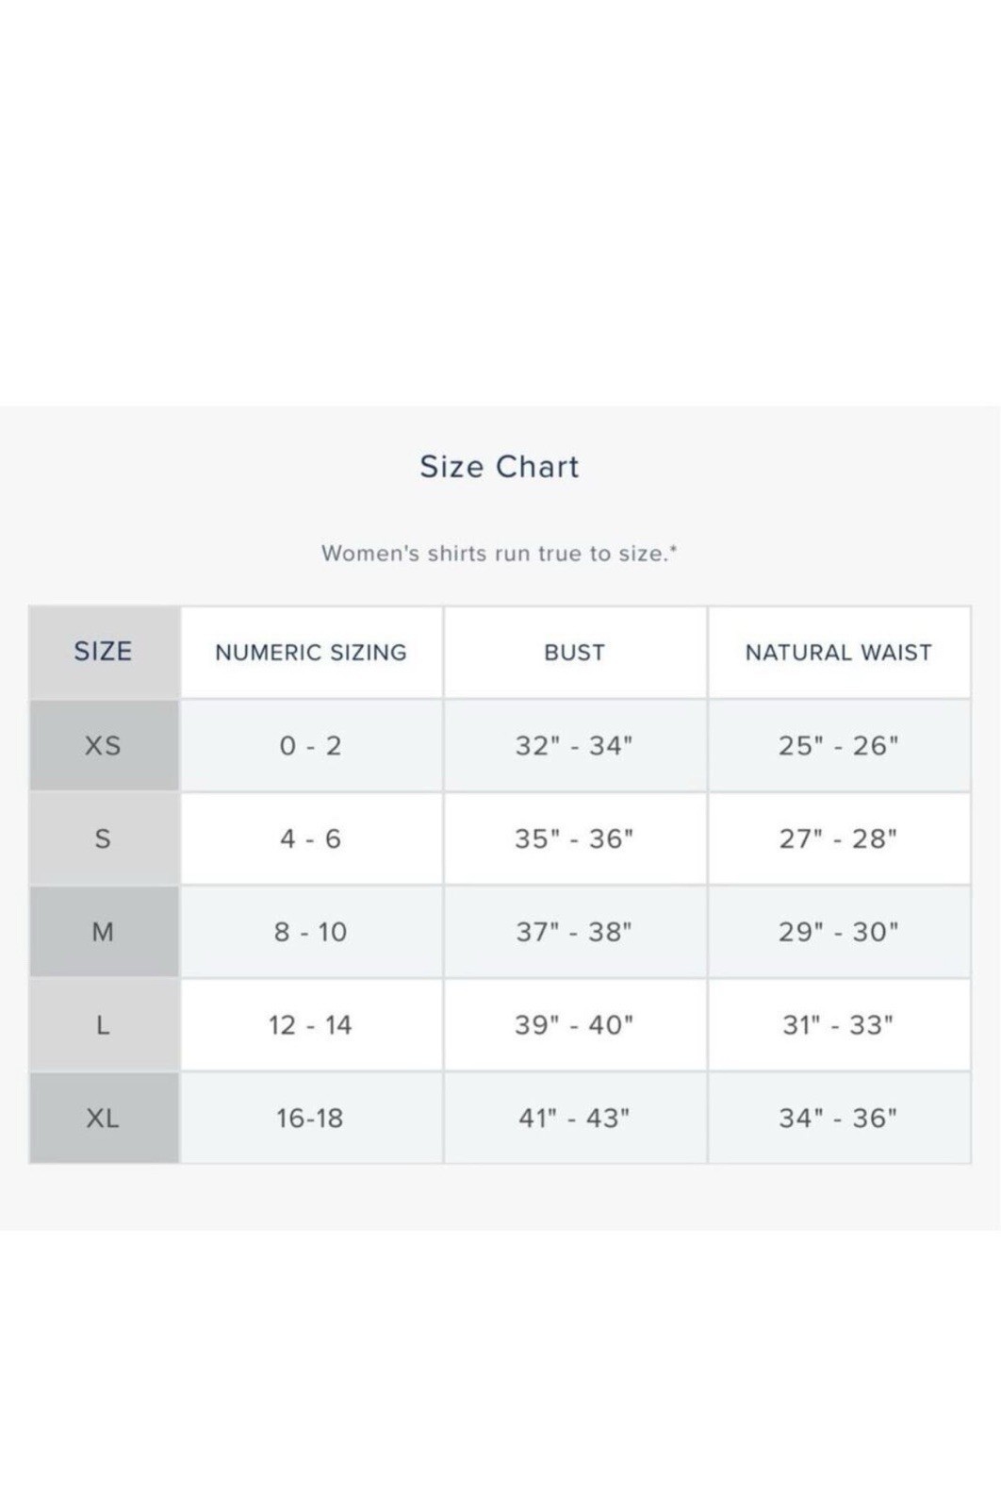Image resolution: width=1001 pixels, height=1509 pixels.
Task: Click the 39" - 40" bust cell
Action: coord(575,1024)
